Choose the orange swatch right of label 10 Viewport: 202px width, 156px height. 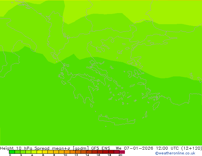pos(67,152)
